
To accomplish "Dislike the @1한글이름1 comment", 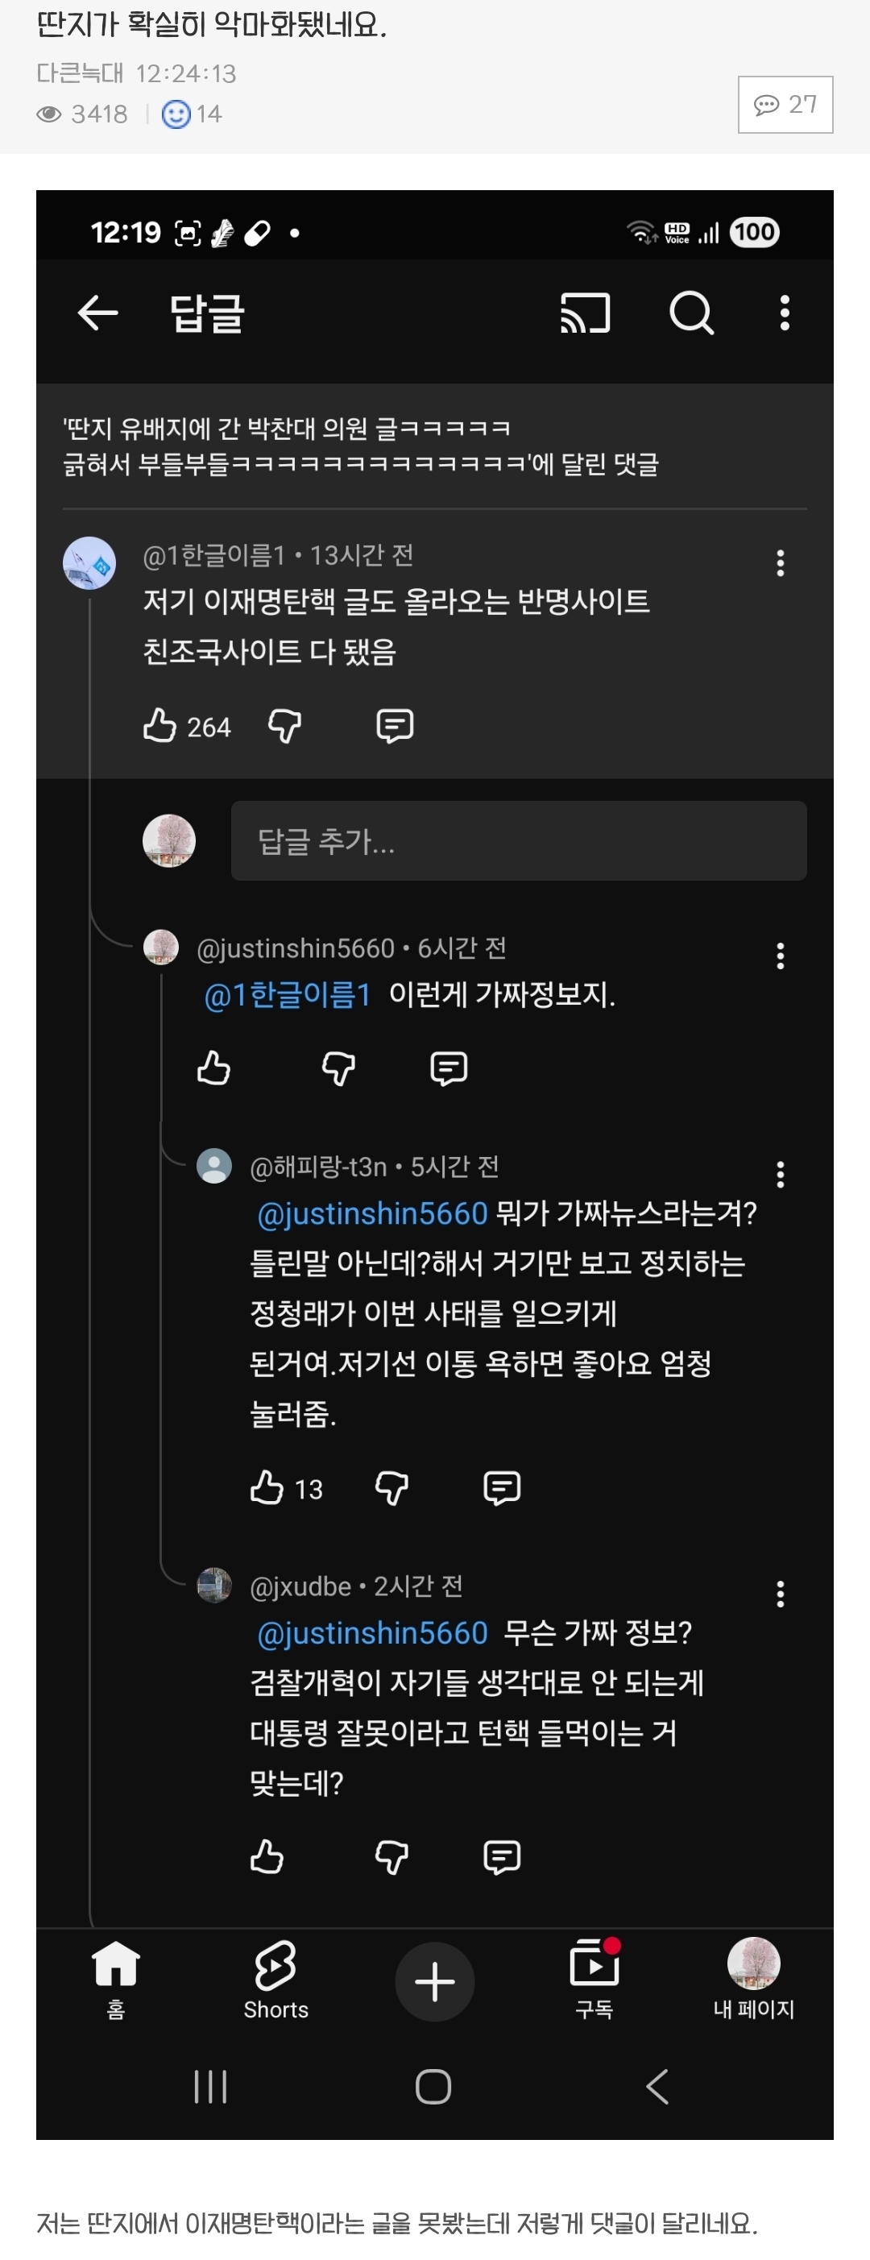I will [x=285, y=726].
